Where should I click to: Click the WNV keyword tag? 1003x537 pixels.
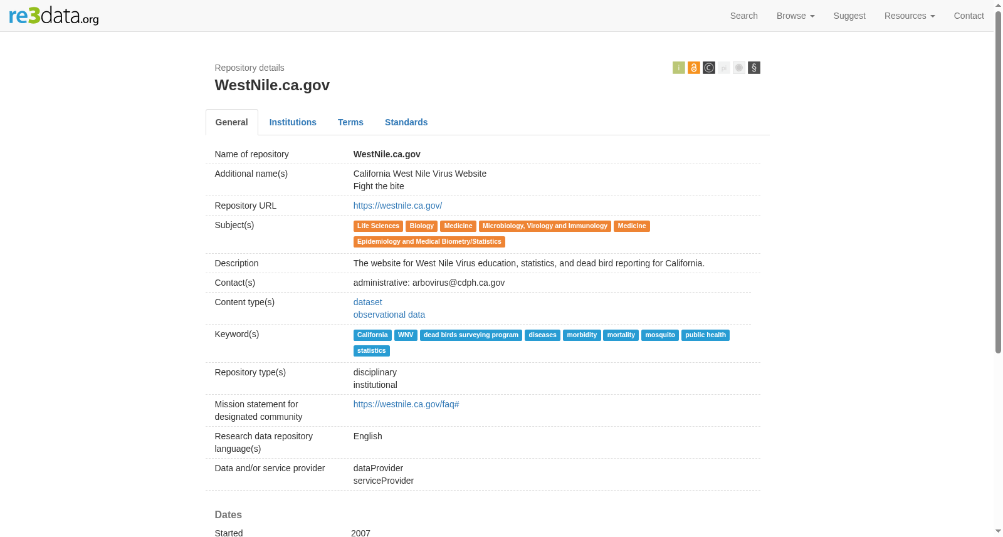click(406, 335)
